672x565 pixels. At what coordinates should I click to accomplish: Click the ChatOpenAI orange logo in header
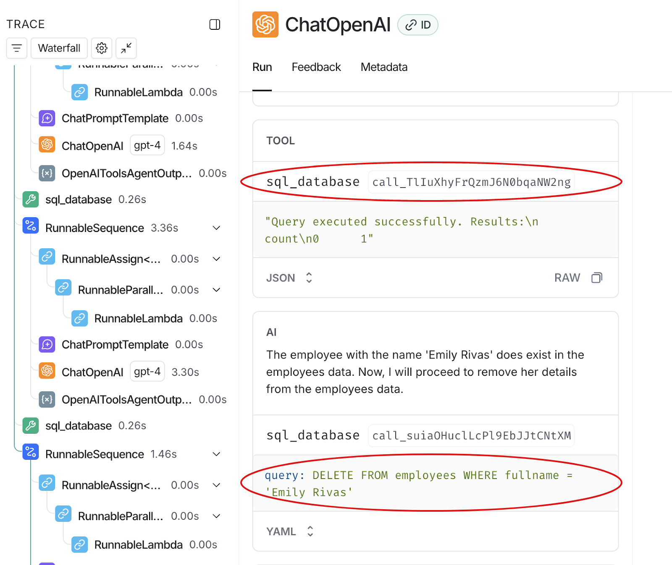pyautogui.click(x=265, y=24)
